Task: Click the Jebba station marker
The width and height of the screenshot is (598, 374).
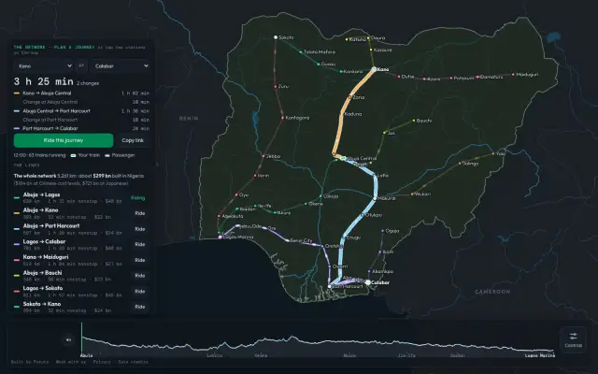Action: [x=263, y=156]
